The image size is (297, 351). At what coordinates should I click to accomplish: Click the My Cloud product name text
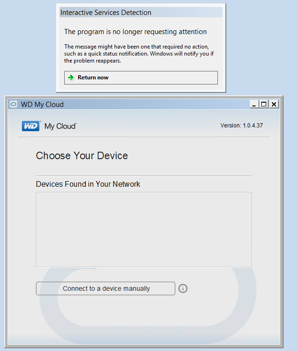click(61, 126)
